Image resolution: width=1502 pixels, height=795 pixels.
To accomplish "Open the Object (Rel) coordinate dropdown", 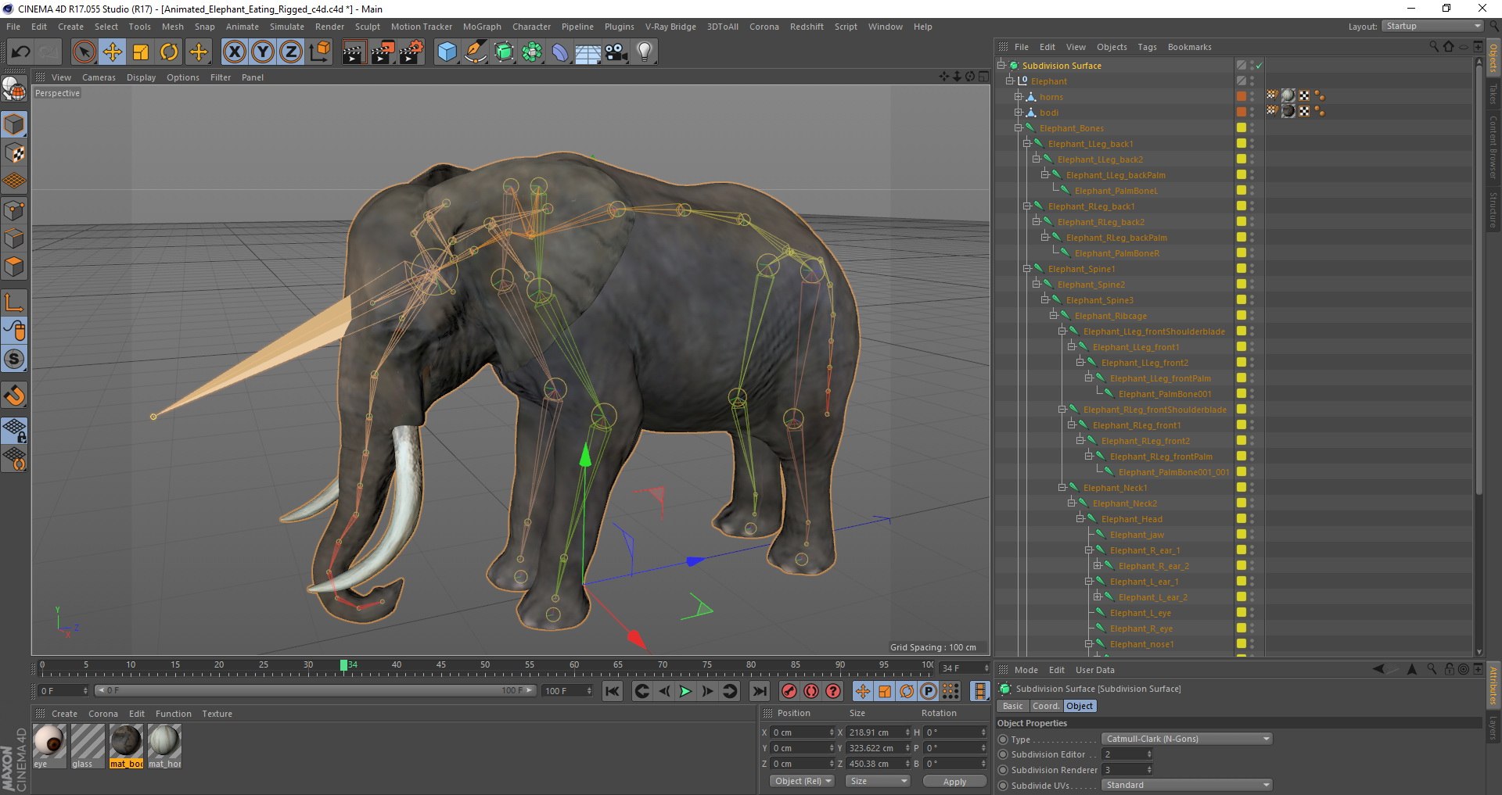I will (803, 781).
